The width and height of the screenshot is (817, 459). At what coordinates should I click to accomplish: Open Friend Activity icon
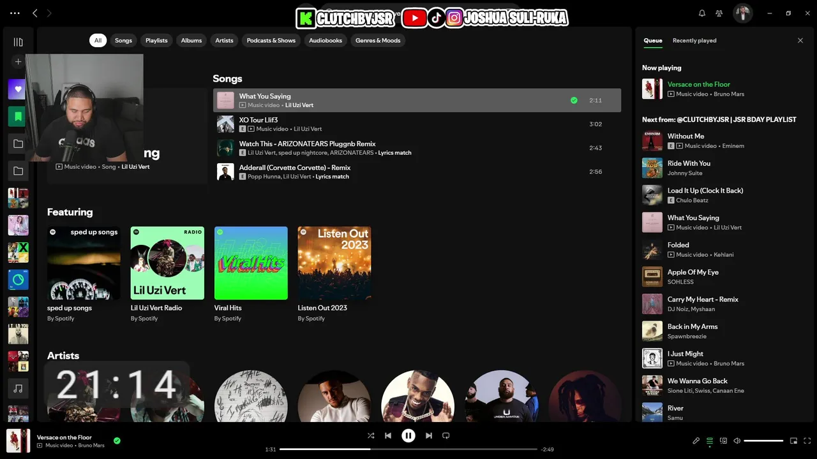(x=719, y=13)
